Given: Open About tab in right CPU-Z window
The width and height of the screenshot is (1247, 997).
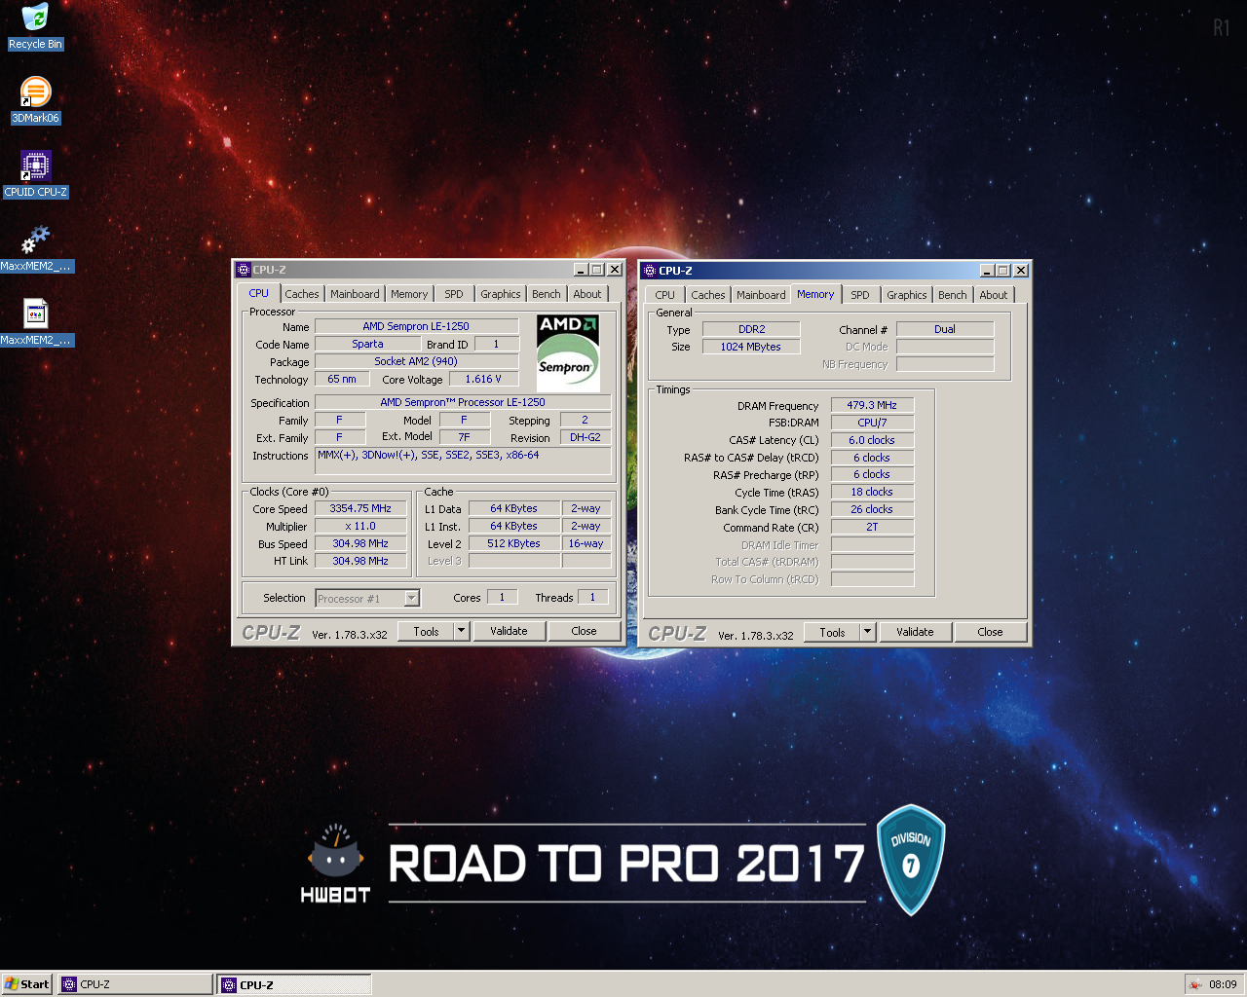Looking at the screenshot, I should (994, 295).
